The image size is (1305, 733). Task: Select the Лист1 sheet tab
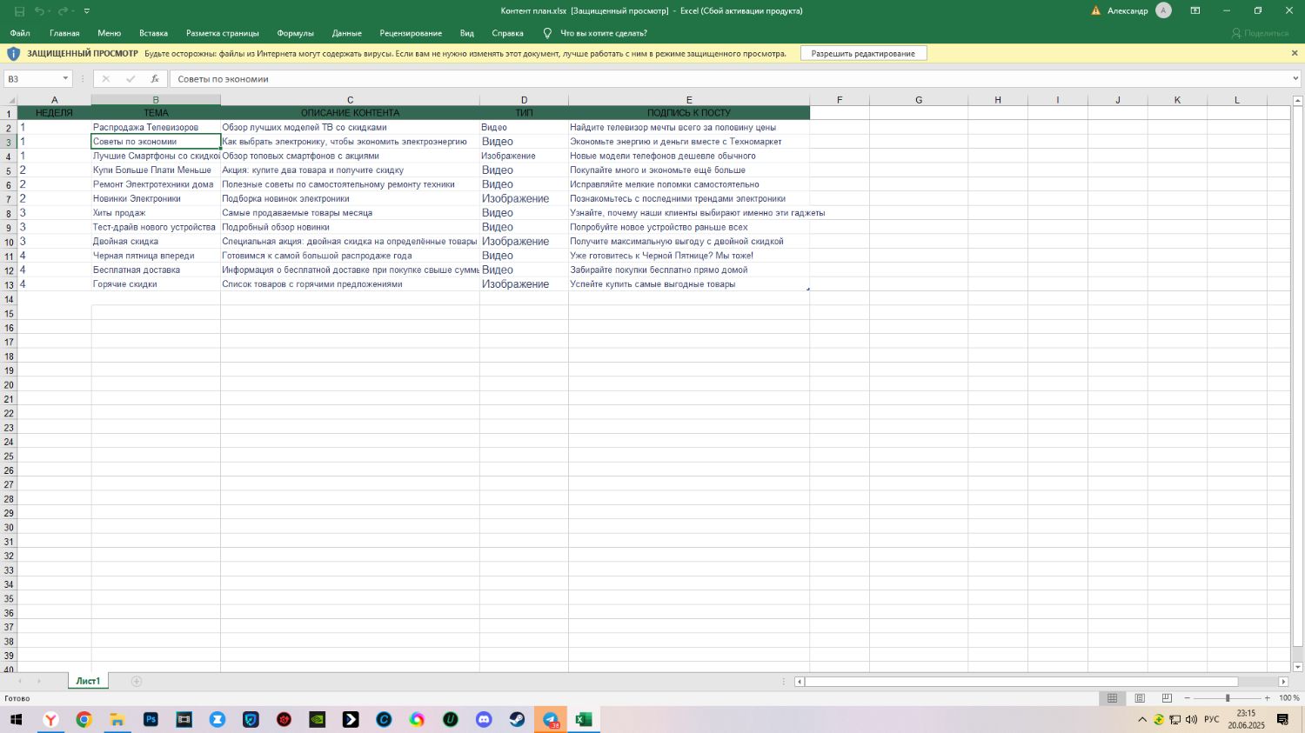click(88, 682)
